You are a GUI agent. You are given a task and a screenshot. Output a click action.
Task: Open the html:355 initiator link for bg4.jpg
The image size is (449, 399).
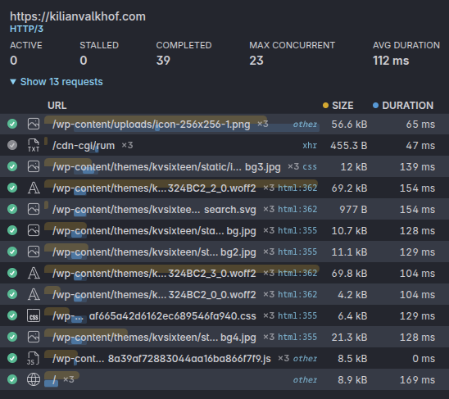tap(297, 337)
